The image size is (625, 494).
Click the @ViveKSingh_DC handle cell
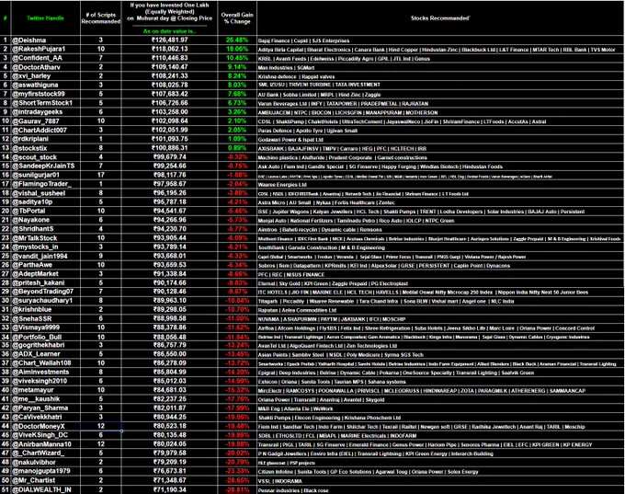(46, 435)
